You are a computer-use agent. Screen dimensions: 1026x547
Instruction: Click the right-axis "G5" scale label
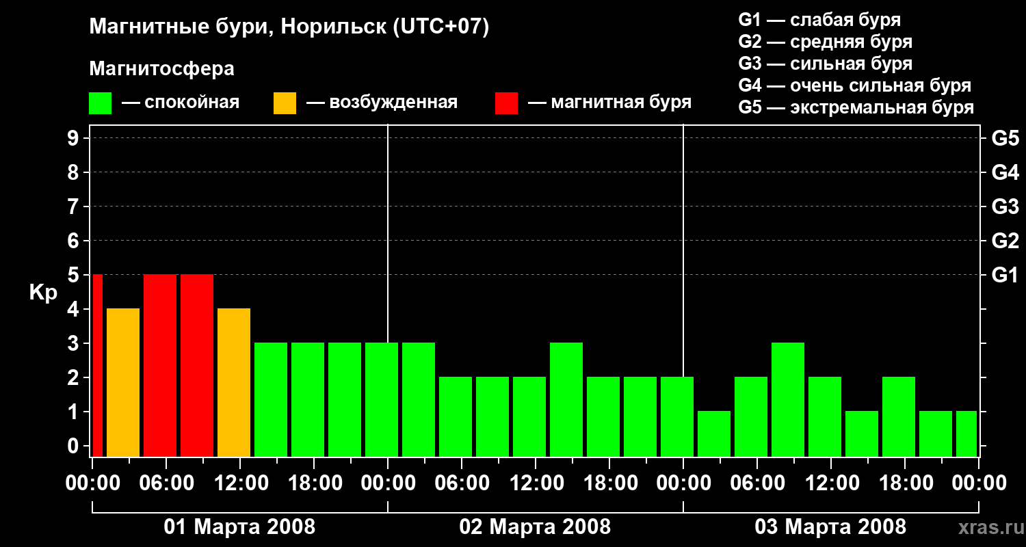click(x=1005, y=139)
